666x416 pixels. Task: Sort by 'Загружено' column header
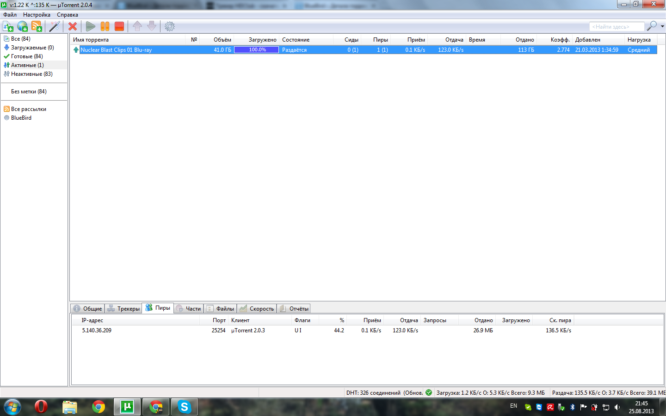256,40
